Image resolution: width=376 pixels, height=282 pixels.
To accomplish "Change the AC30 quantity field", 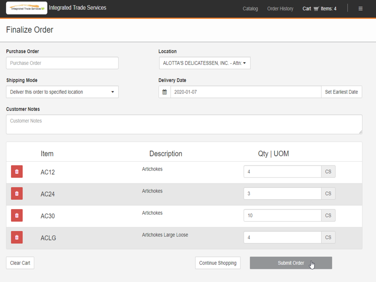I will click(282, 215).
